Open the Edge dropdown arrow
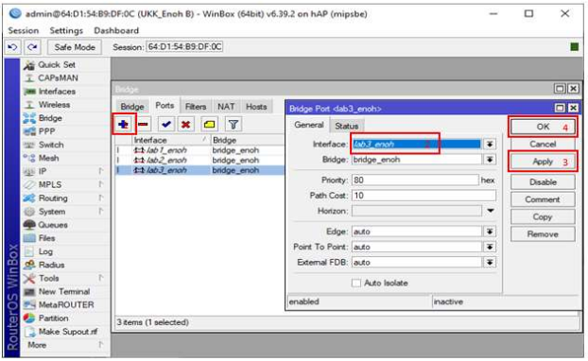Screen dimensions: 588x361 click(x=490, y=232)
